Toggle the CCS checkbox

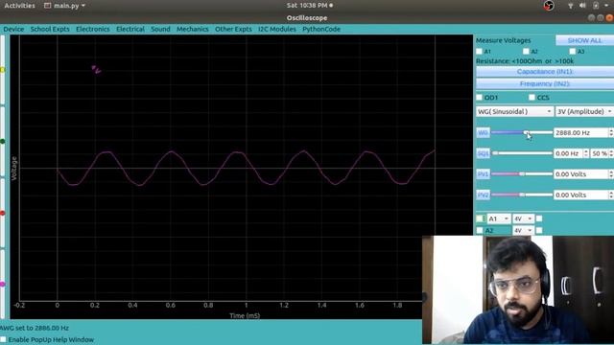(x=531, y=98)
